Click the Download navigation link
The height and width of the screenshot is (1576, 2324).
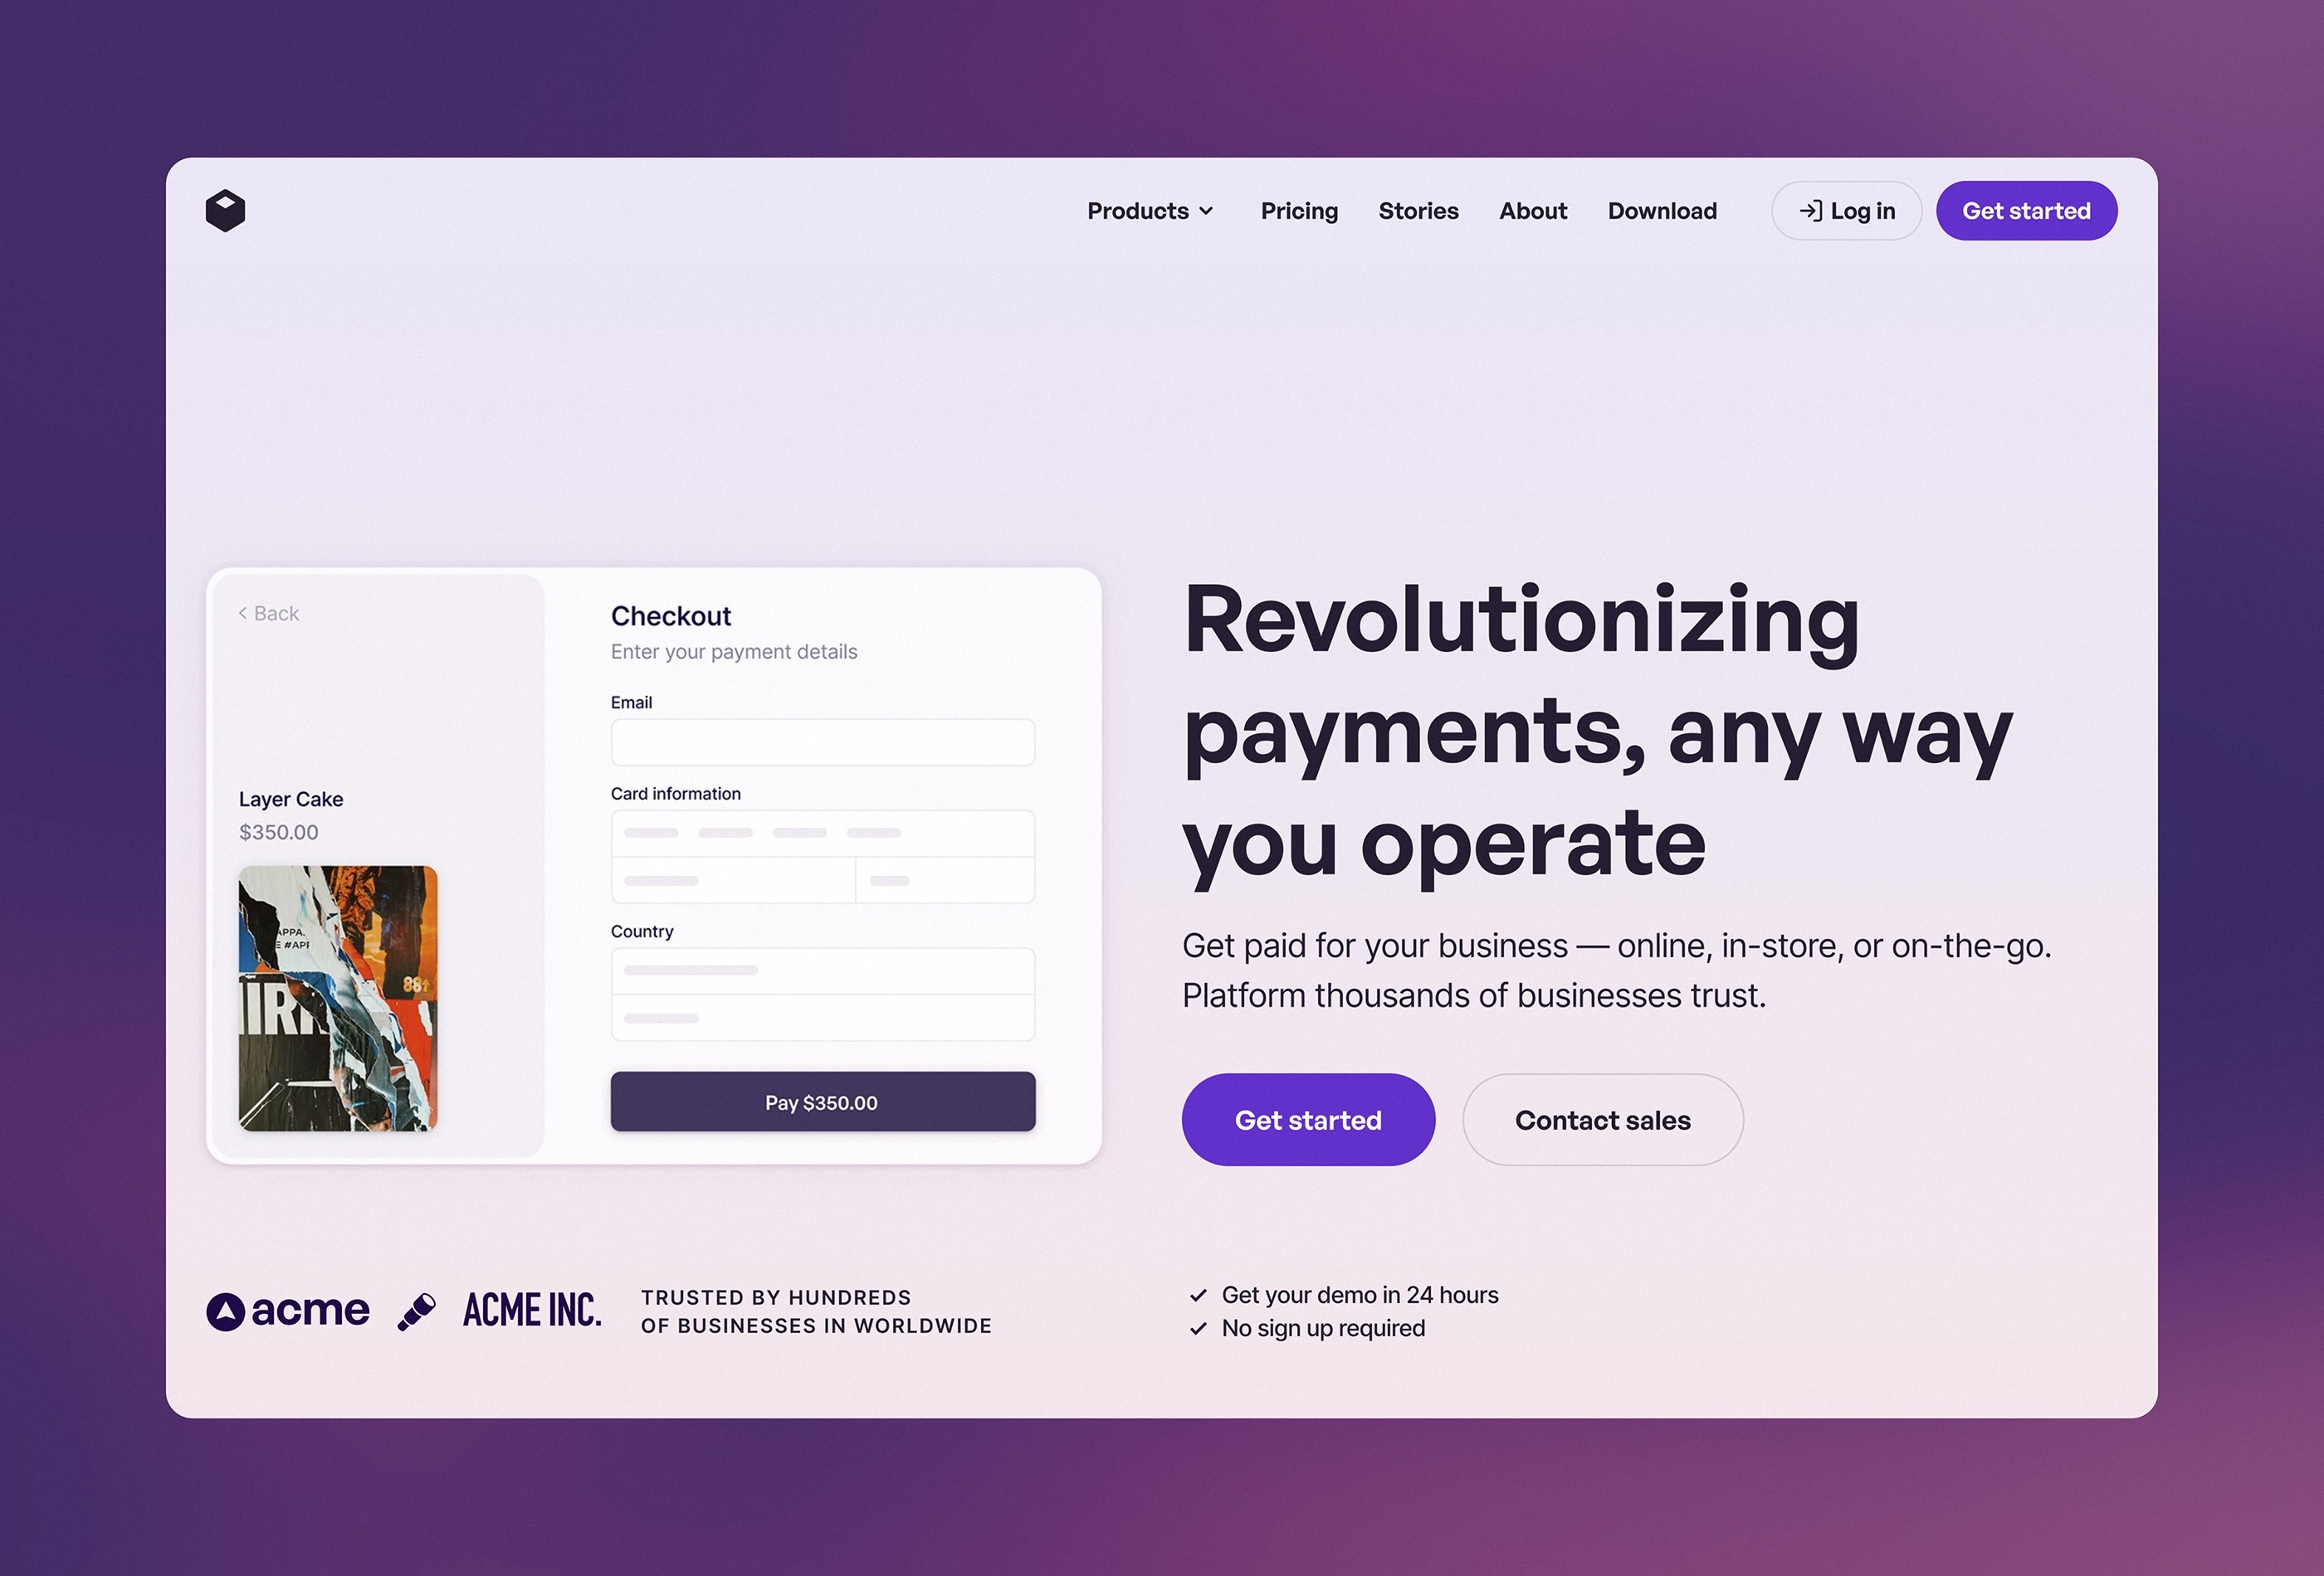1662,211
